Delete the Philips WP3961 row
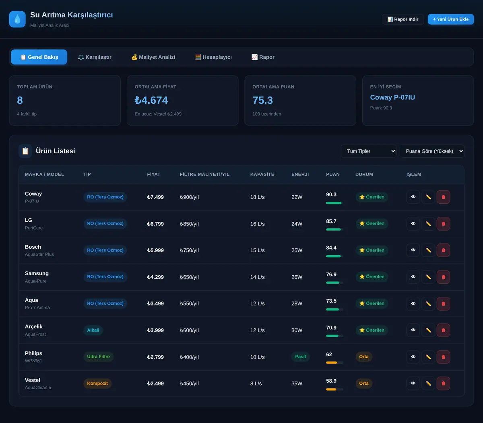 444,357
